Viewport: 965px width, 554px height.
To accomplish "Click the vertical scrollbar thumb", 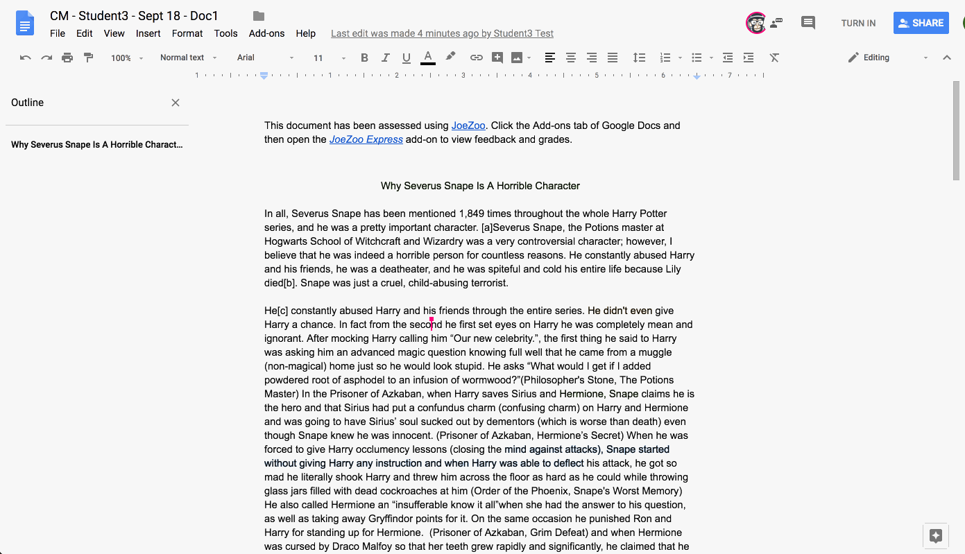I will (956, 130).
